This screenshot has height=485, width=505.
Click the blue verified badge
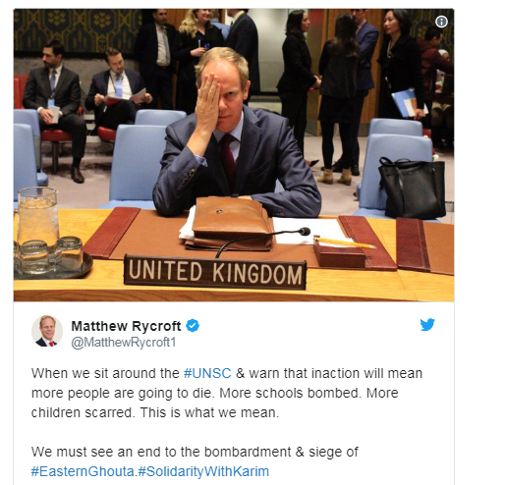tap(193, 326)
